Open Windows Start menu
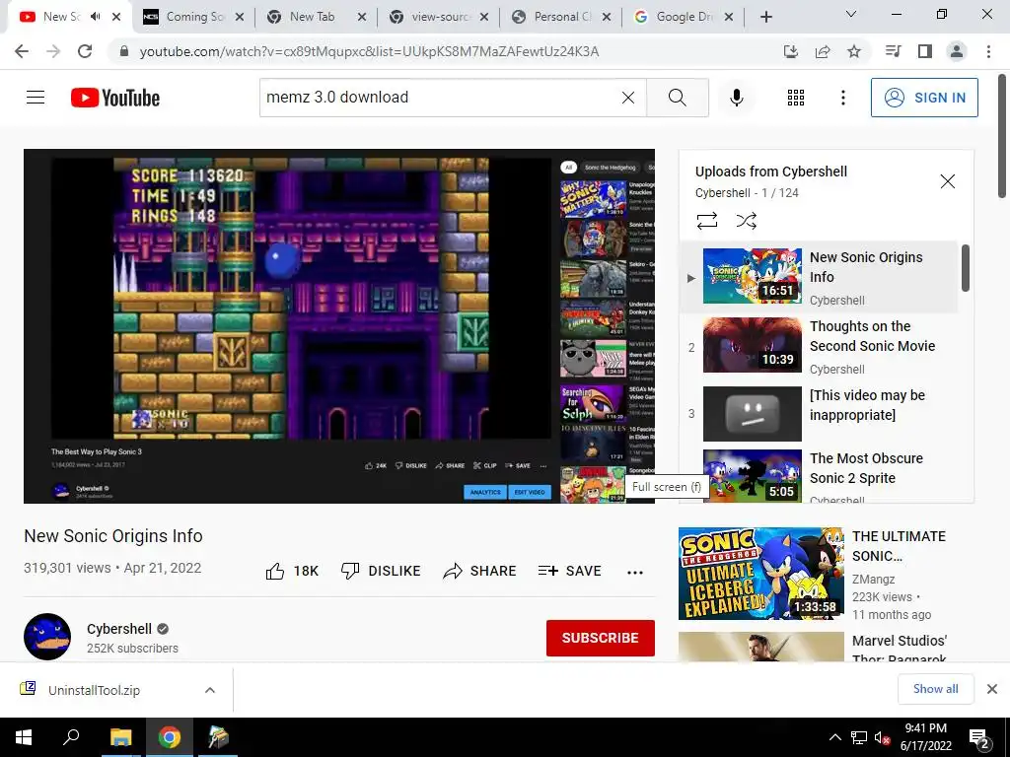Image resolution: width=1010 pixels, height=757 pixels. click(x=24, y=737)
